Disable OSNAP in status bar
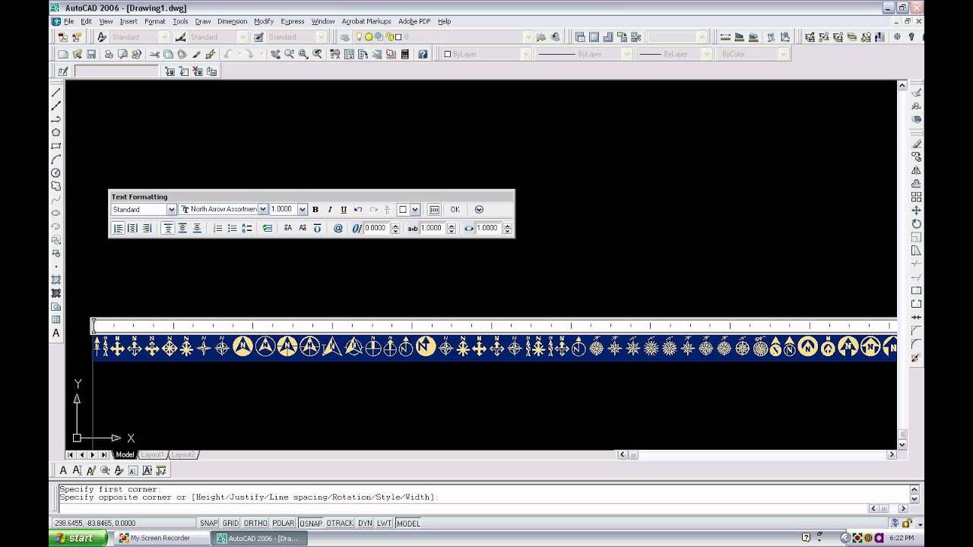 pos(311,523)
